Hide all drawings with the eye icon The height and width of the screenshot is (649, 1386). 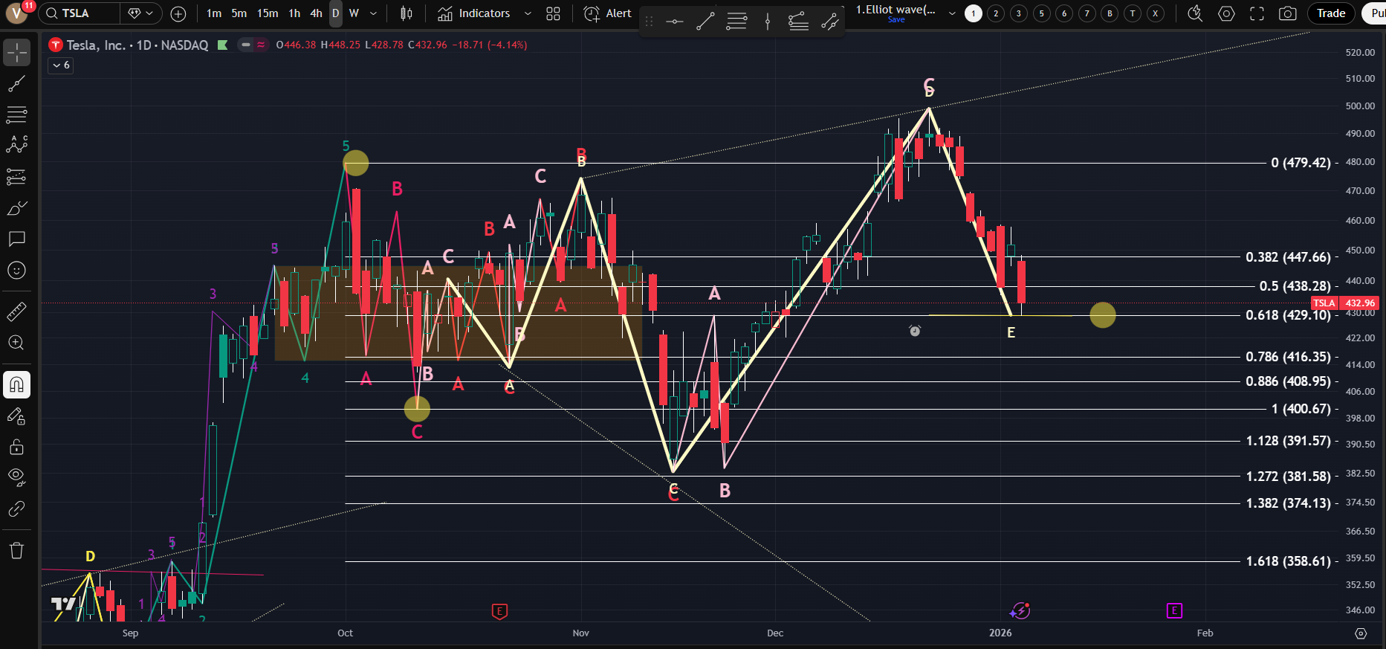pyautogui.click(x=16, y=477)
